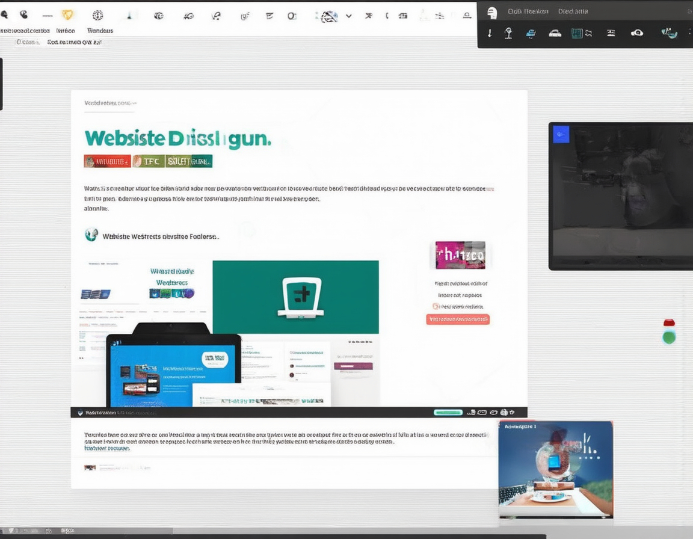
Task: Switch to the second tab of the dark panel
Action: tap(573, 11)
